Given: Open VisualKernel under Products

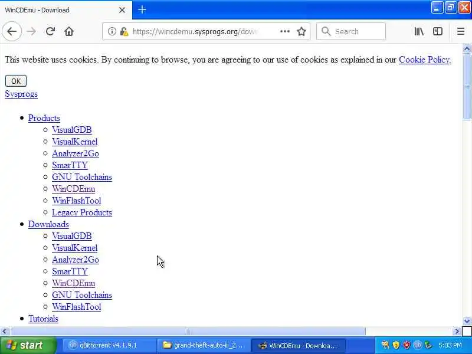Looking at the screenshot, I should coord(75,142).
